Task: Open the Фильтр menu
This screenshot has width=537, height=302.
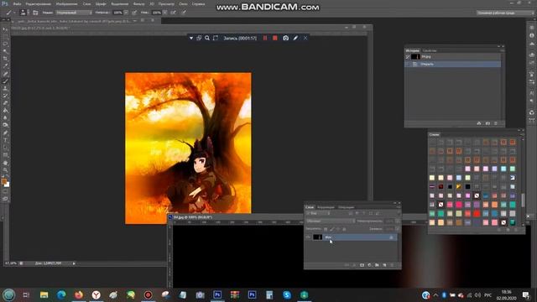Action: [x=138, y=4]
